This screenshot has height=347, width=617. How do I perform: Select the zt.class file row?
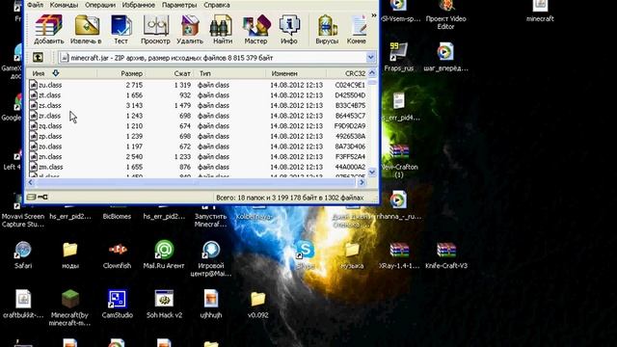click(197, 95)
